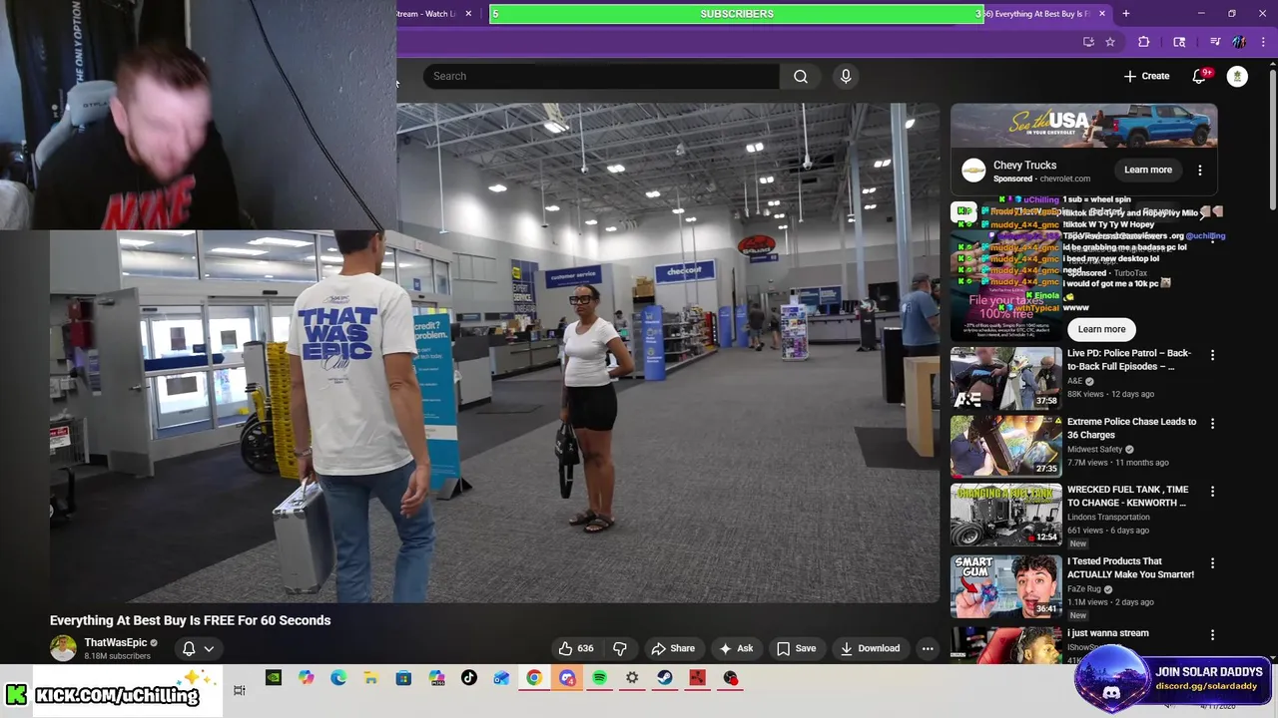Click the page vertical scrollbar
The image size is (1278, 718).
(1272, 138)
